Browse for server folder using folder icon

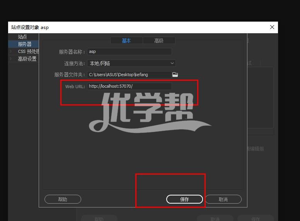tap(175, 75)
